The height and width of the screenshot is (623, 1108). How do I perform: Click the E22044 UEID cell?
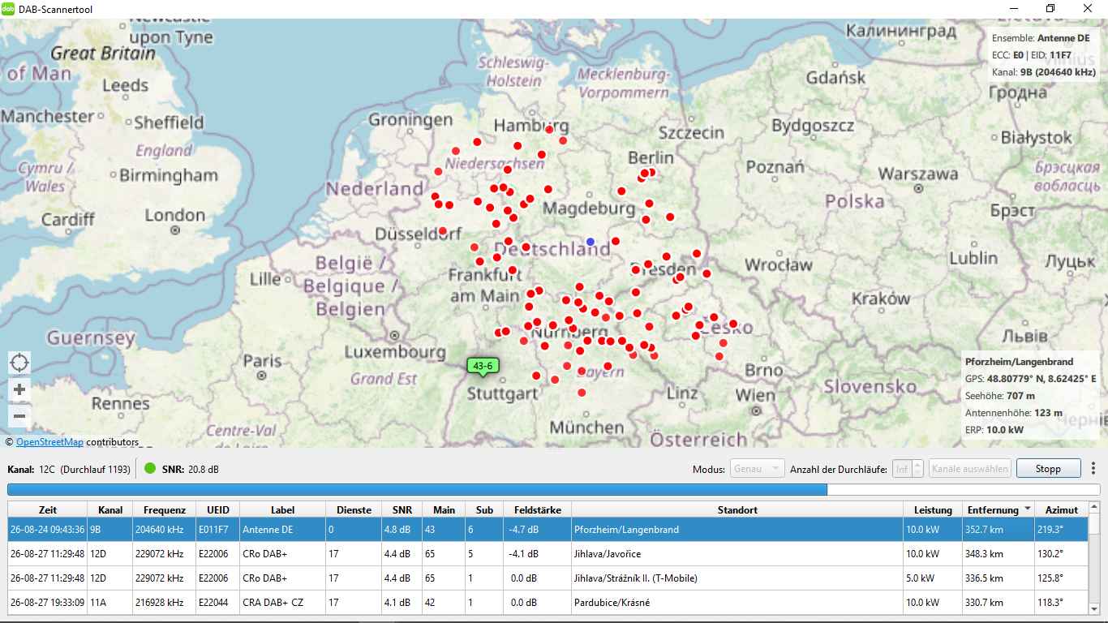(218, 603)
